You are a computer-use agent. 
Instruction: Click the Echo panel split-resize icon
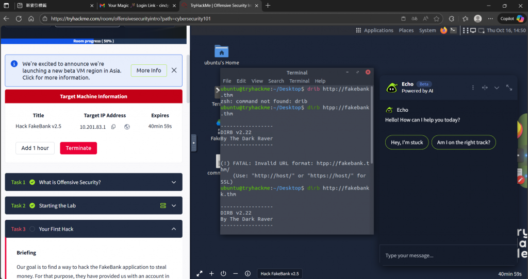point(485,88)
